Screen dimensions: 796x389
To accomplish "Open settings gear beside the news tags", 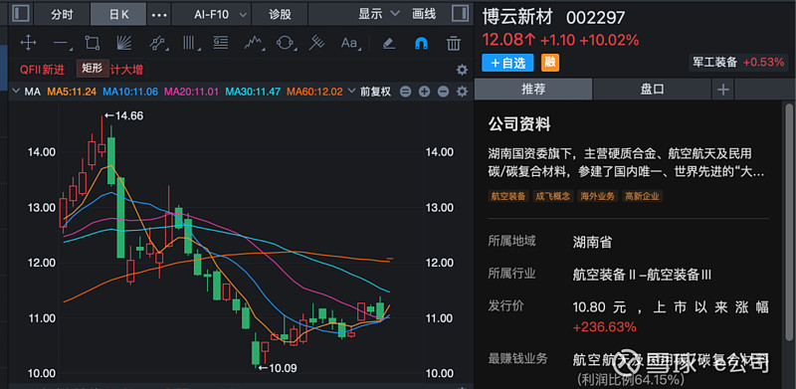I will (x=462, y=70).
